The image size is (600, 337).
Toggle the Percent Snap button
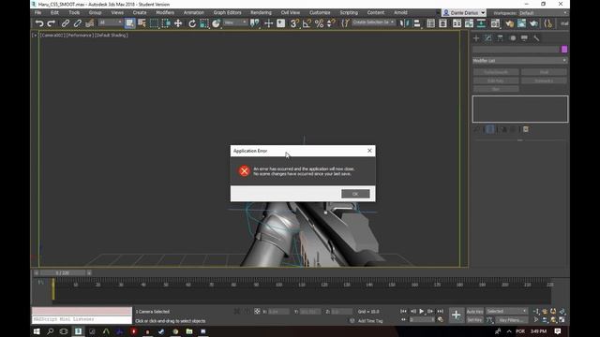pos(319,23)
